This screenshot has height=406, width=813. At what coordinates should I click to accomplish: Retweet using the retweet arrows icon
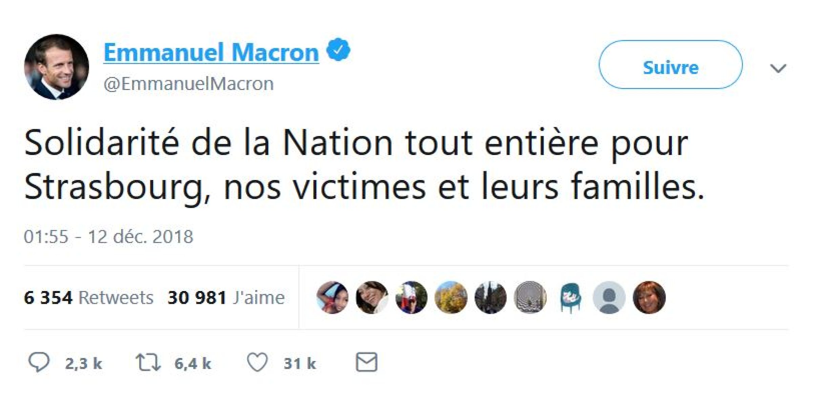point(148,362)
